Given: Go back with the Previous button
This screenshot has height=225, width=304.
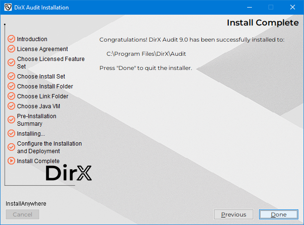Looking at the screenshot, I should click(233, 215).
